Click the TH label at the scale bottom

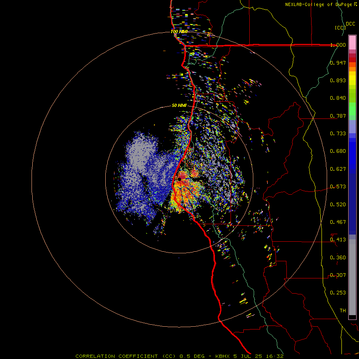point(343,311)
